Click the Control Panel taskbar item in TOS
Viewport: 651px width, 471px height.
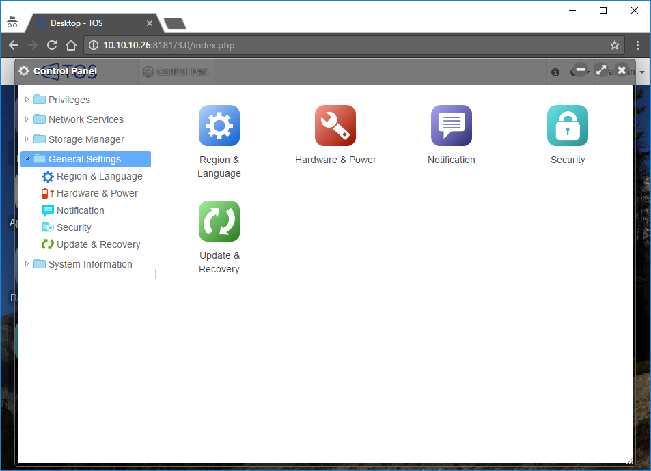pos(176,72)
